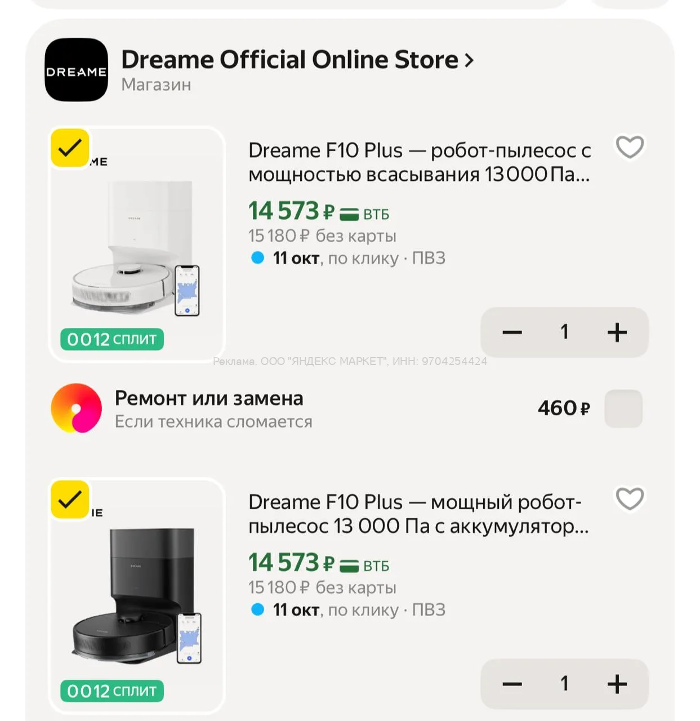Image resolution: width=700 pixels, height=721 pixels.
Task: Open the black robot vacuum thumbnail image
Action: (137, 597)
